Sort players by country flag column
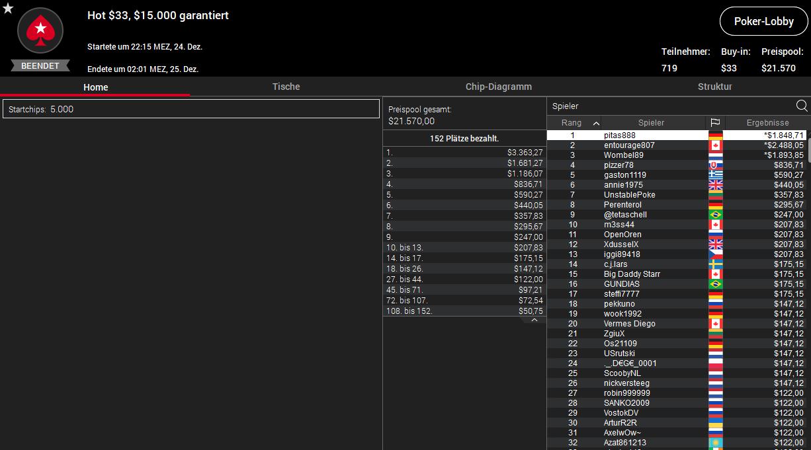The height and width of the screenshot is (450, 811). click(x=715, y=123)
